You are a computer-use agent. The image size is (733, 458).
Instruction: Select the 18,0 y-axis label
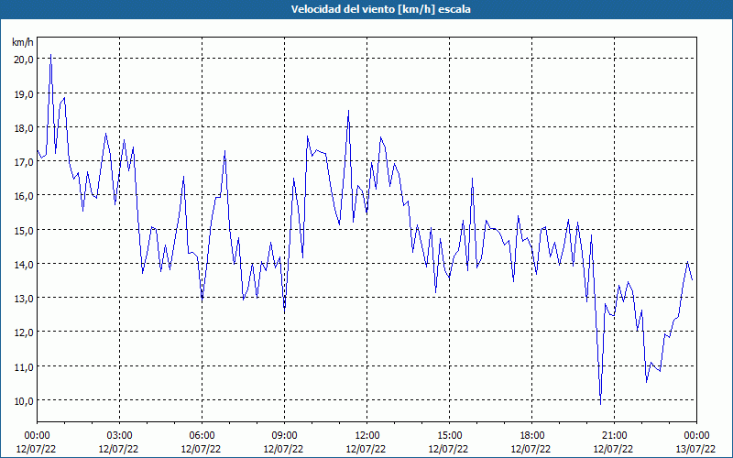click(x=24, y=127)
